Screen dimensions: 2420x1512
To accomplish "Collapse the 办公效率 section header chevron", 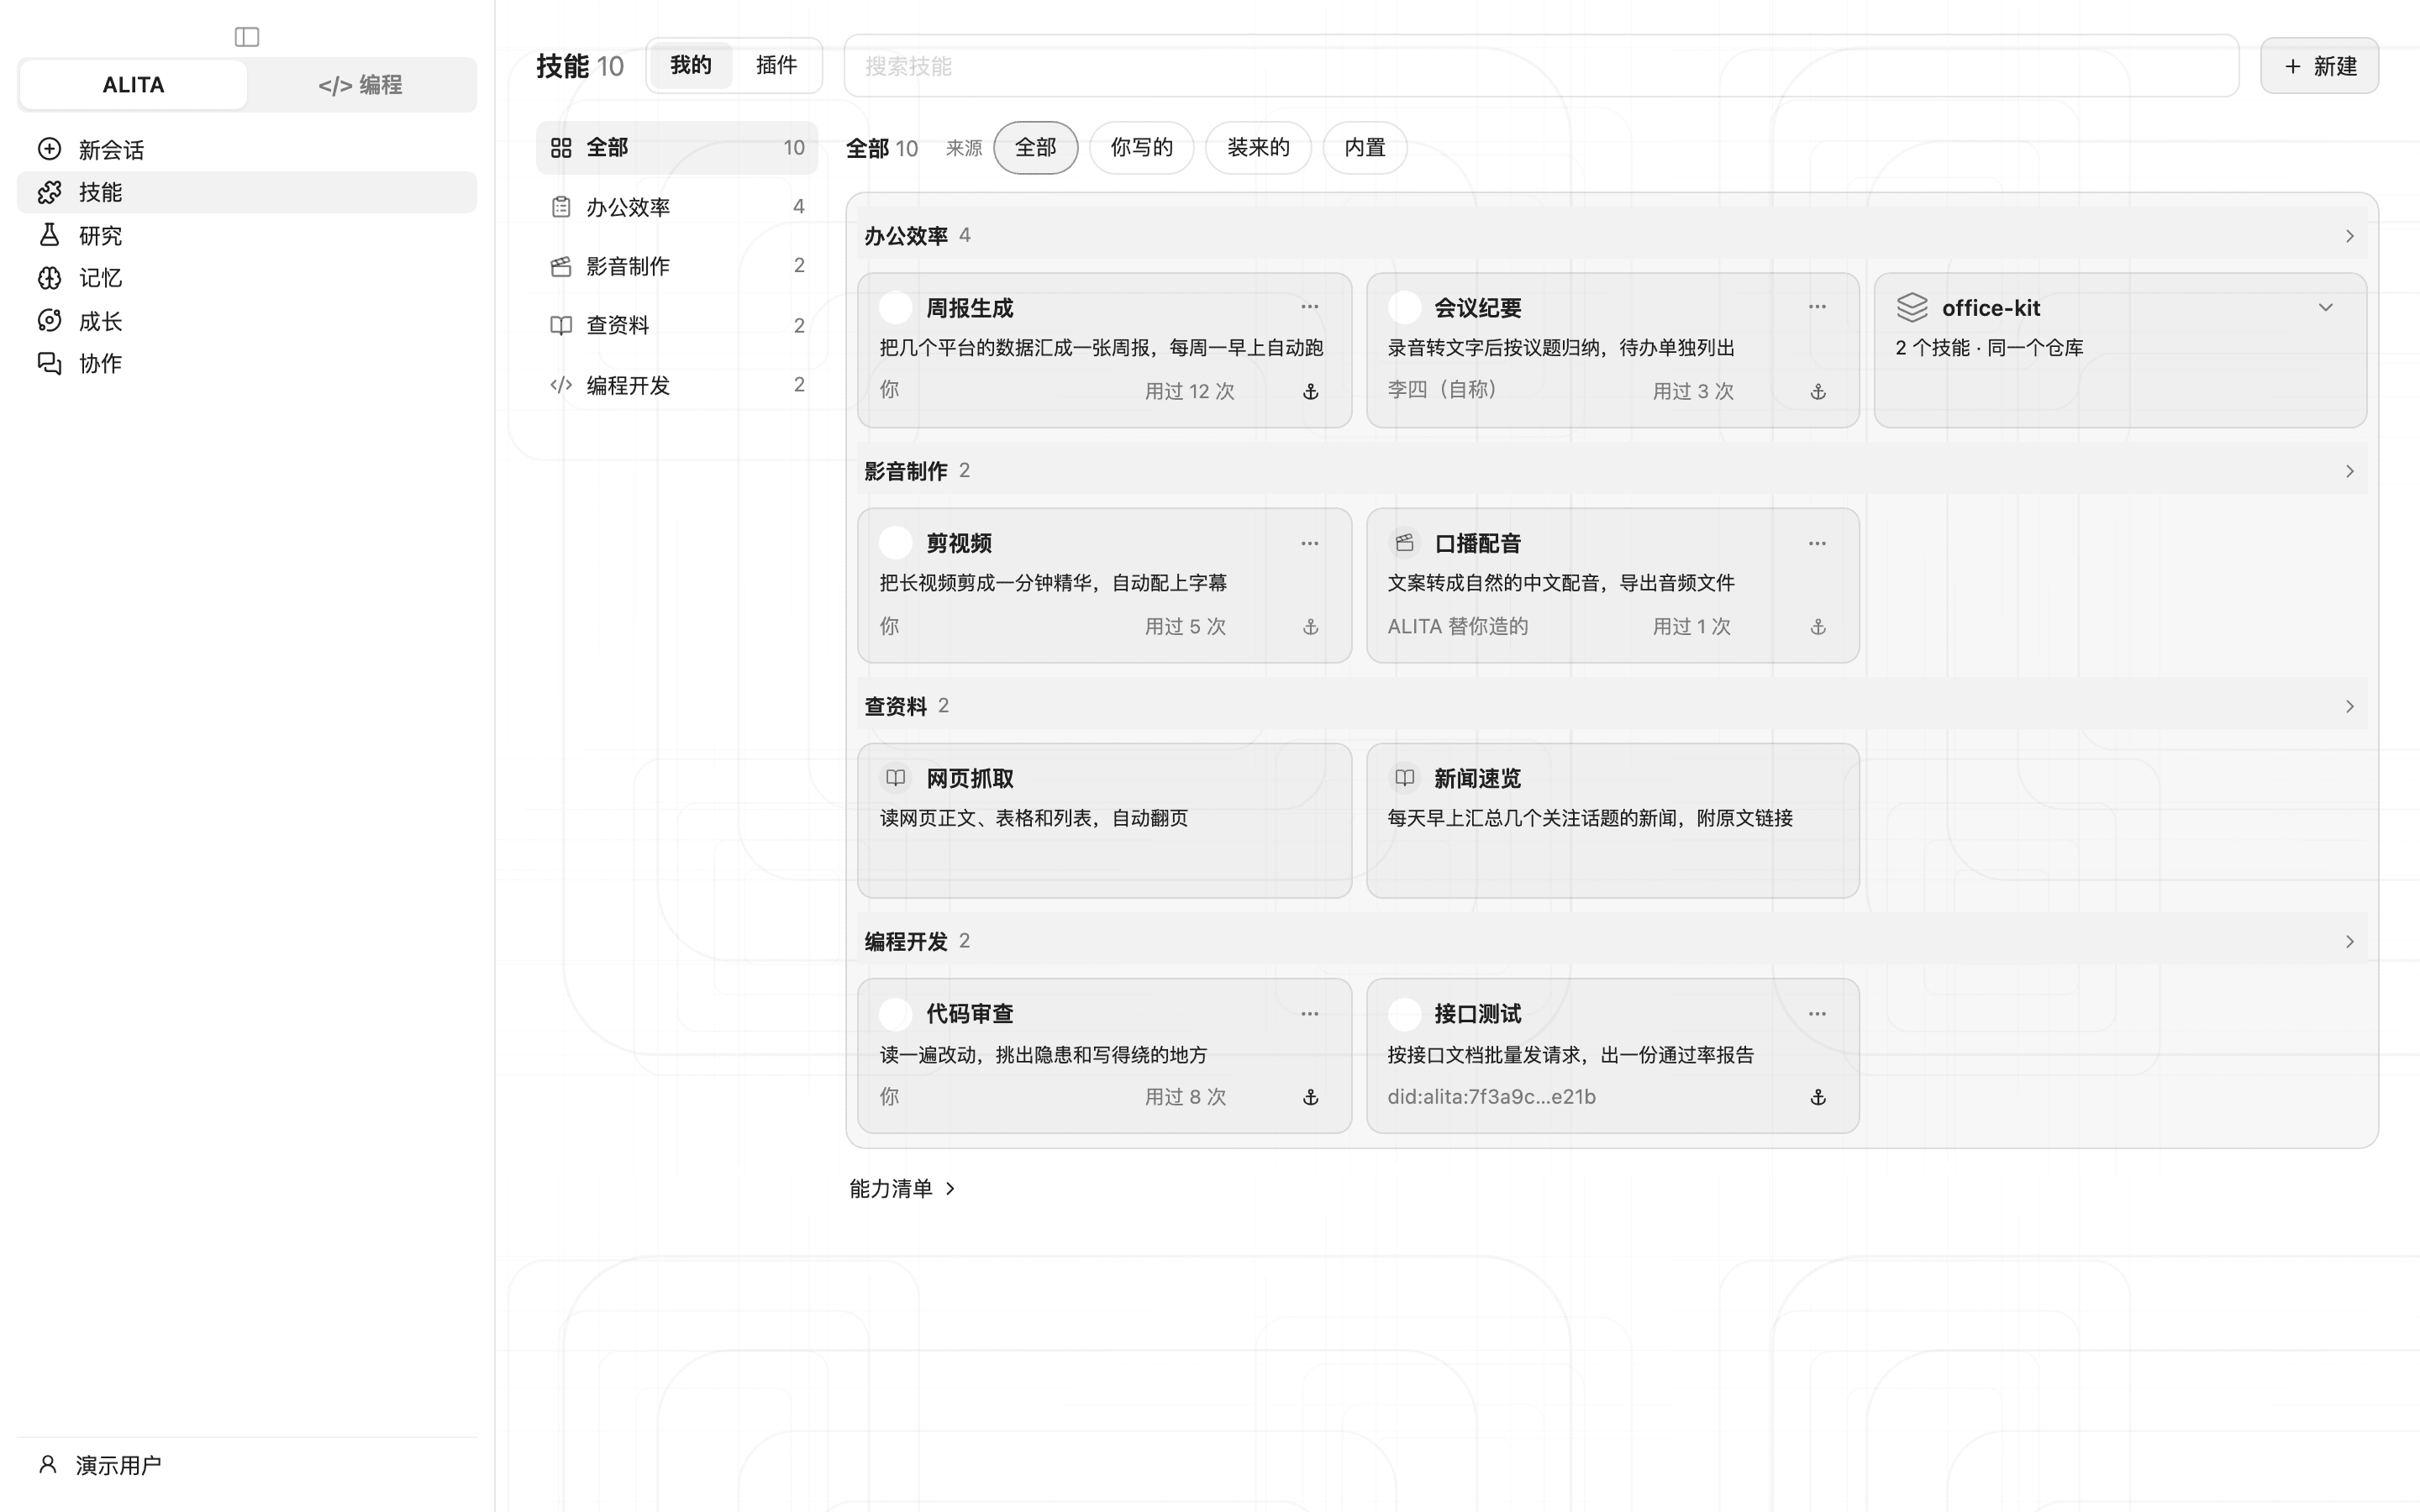I will [2349, 236].
